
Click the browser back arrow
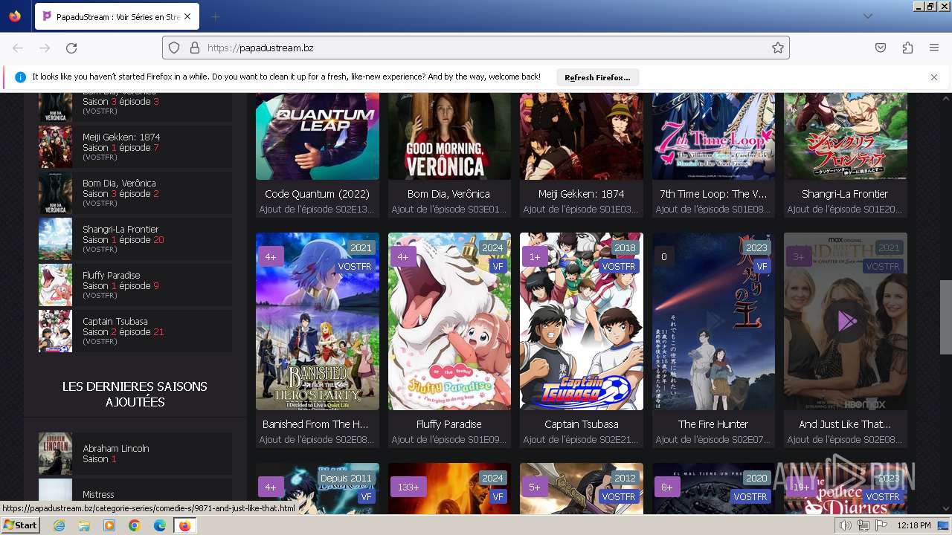tap(18, 48)
